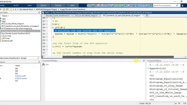Expand the file details panel chevron

tap(38, 58)
